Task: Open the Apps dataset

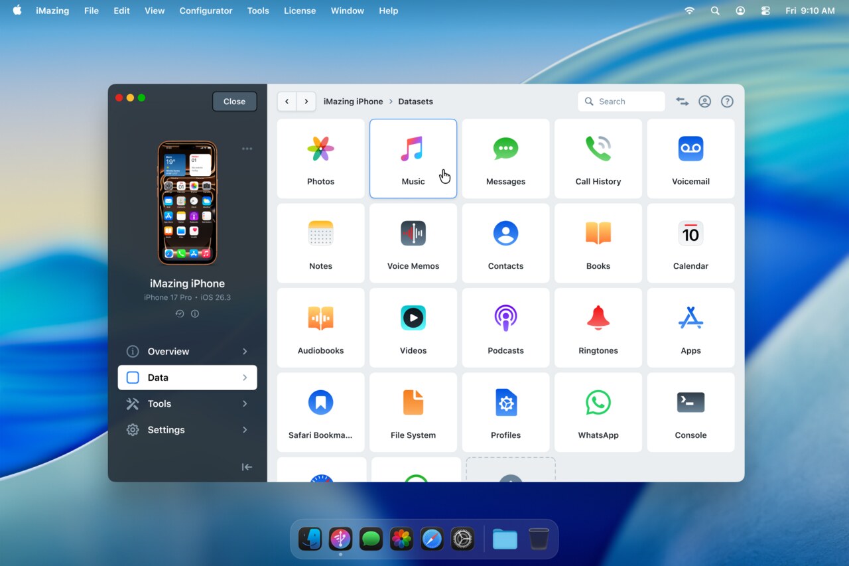Action: 690,328
